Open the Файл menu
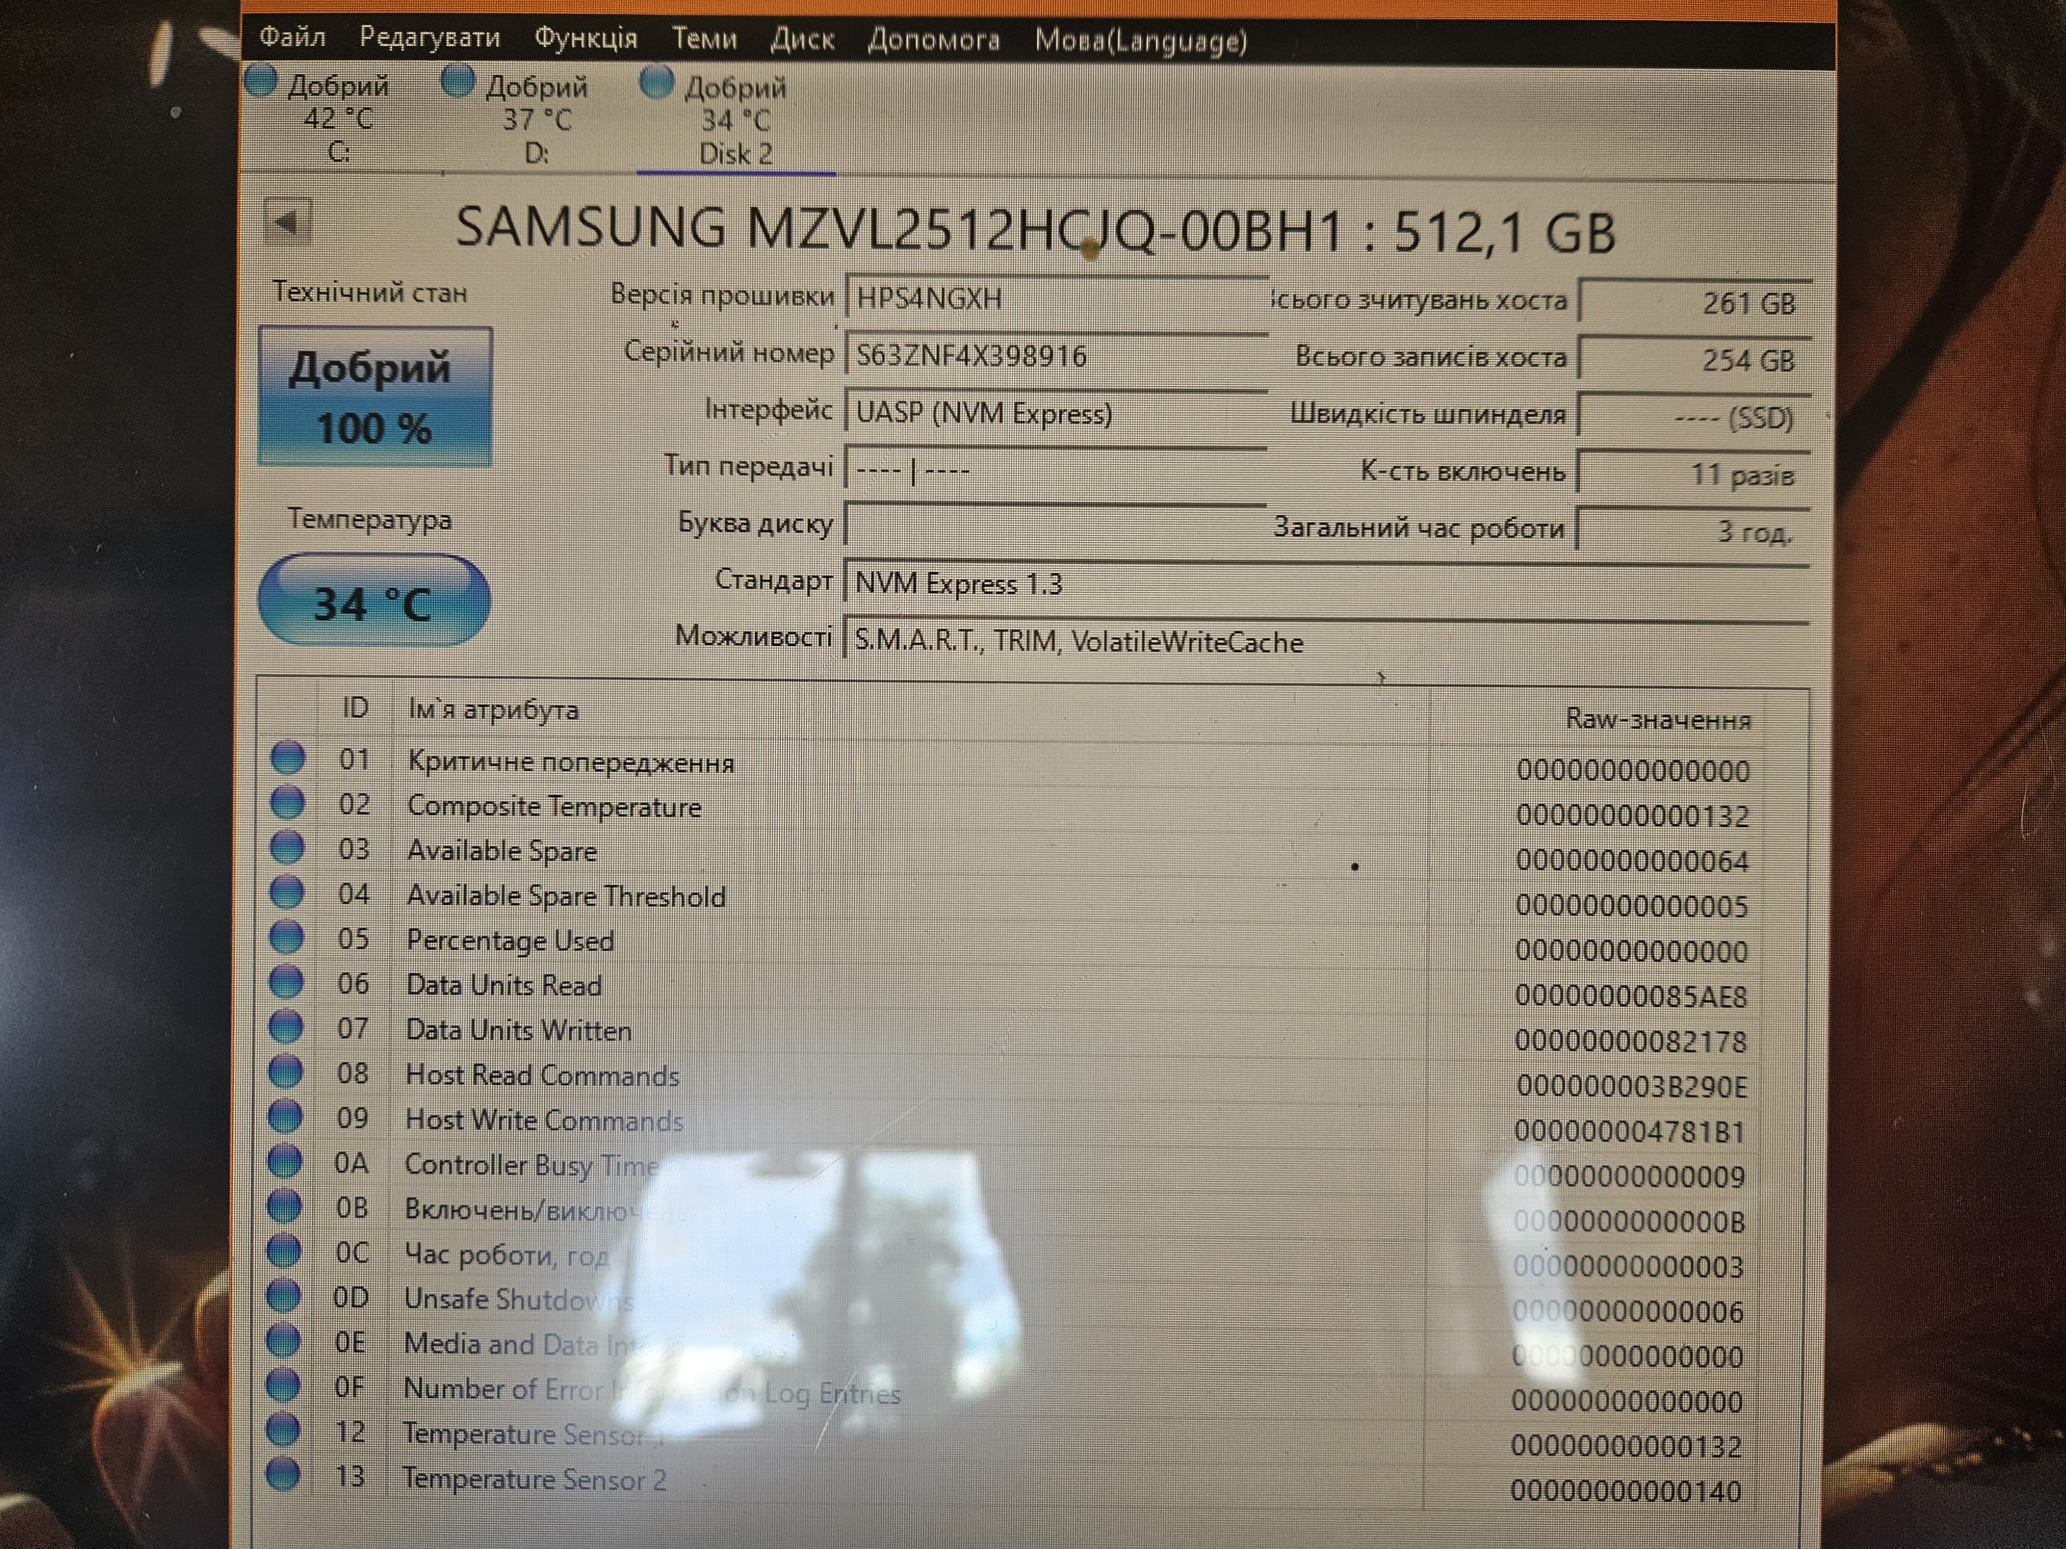The height and width of the screenshot is (1549, 2066). pyautogui.click(x=292, y=37)
